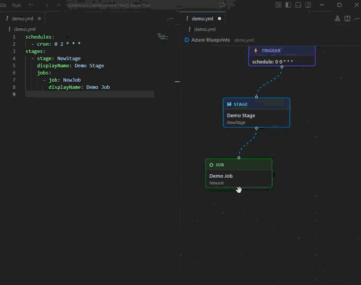
Task: Click Demo Stage name in Stage node
Action: click(x=241, y=115)
